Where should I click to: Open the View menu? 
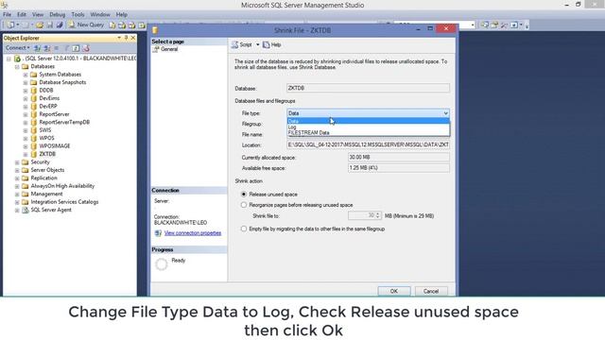(38, 15)
